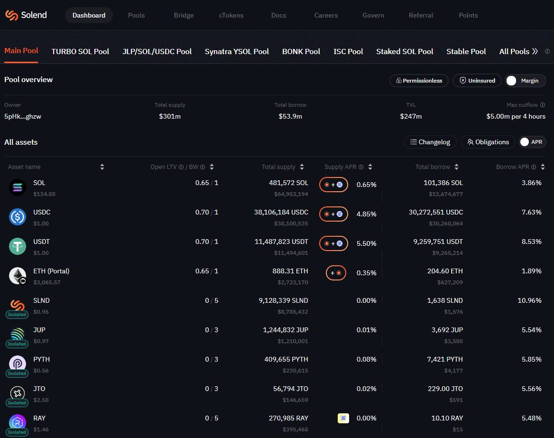Screen dimensions: 554x438
Task: Click the ETH (Portal) token icon
Action: (17, 276)
